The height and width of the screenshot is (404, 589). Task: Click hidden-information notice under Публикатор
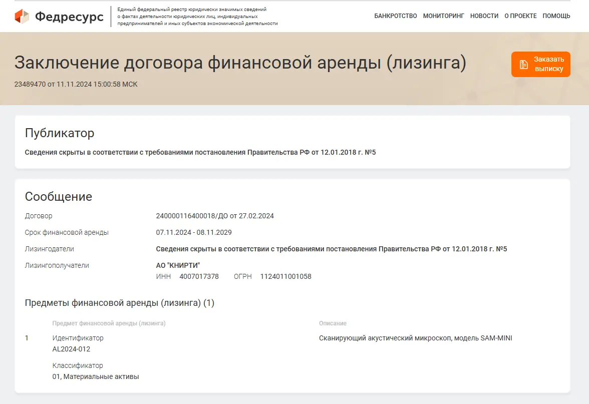(200, 152)
